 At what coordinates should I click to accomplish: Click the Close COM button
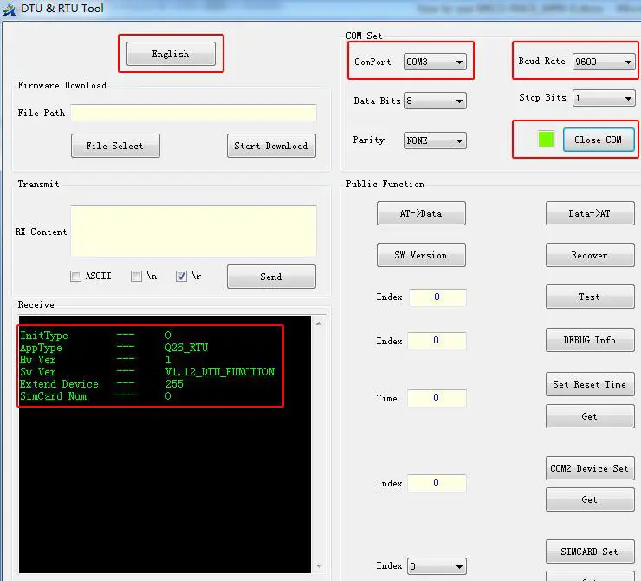[x=599, y=140]
